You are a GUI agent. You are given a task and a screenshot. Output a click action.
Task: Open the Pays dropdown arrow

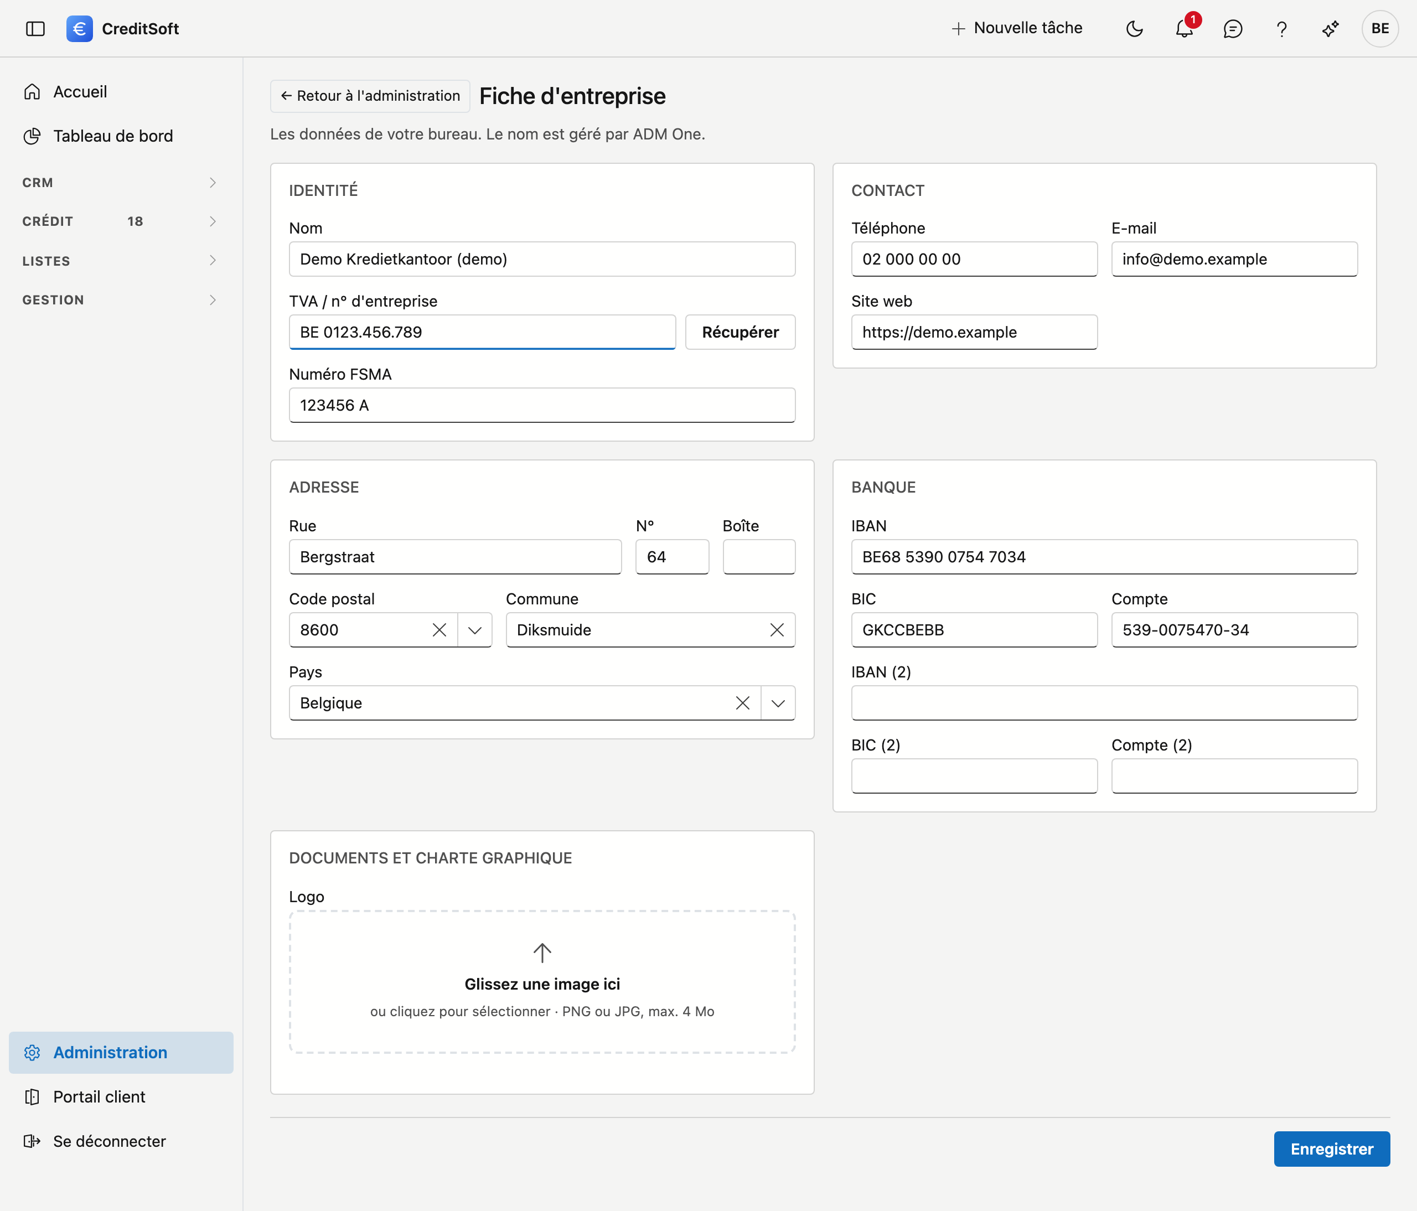pos(778,703)
